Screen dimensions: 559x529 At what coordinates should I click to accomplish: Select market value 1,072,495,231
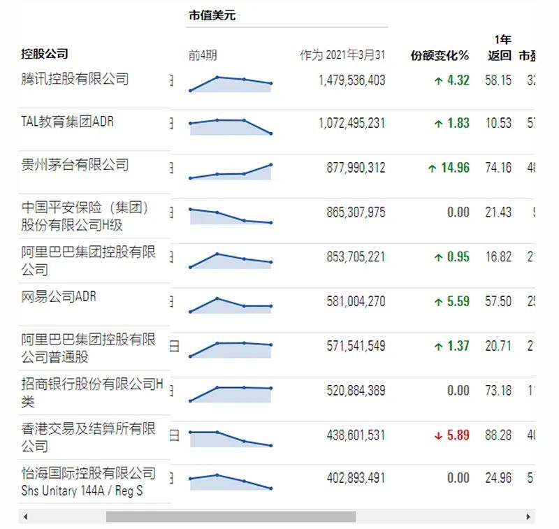click(x=352, y=123)
